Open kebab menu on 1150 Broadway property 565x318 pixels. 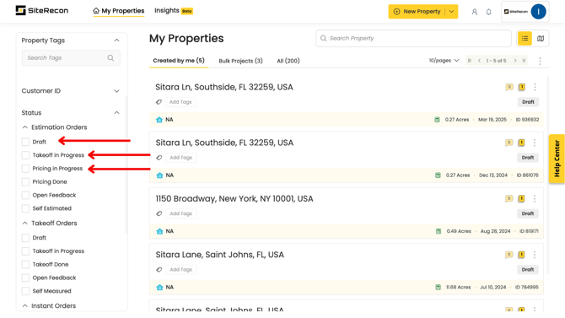pyautogui.click(x=535, y=199)
